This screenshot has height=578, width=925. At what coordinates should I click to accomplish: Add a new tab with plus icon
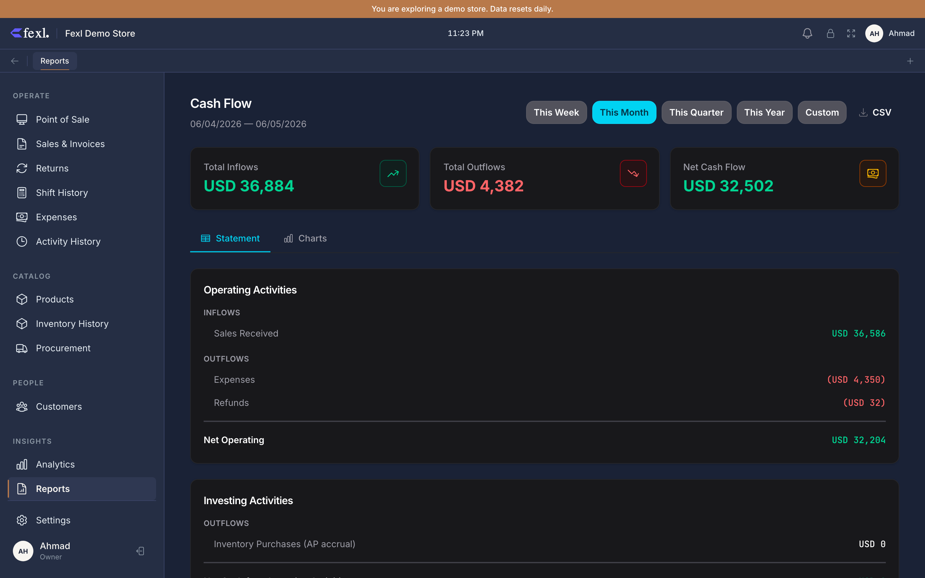910,61
